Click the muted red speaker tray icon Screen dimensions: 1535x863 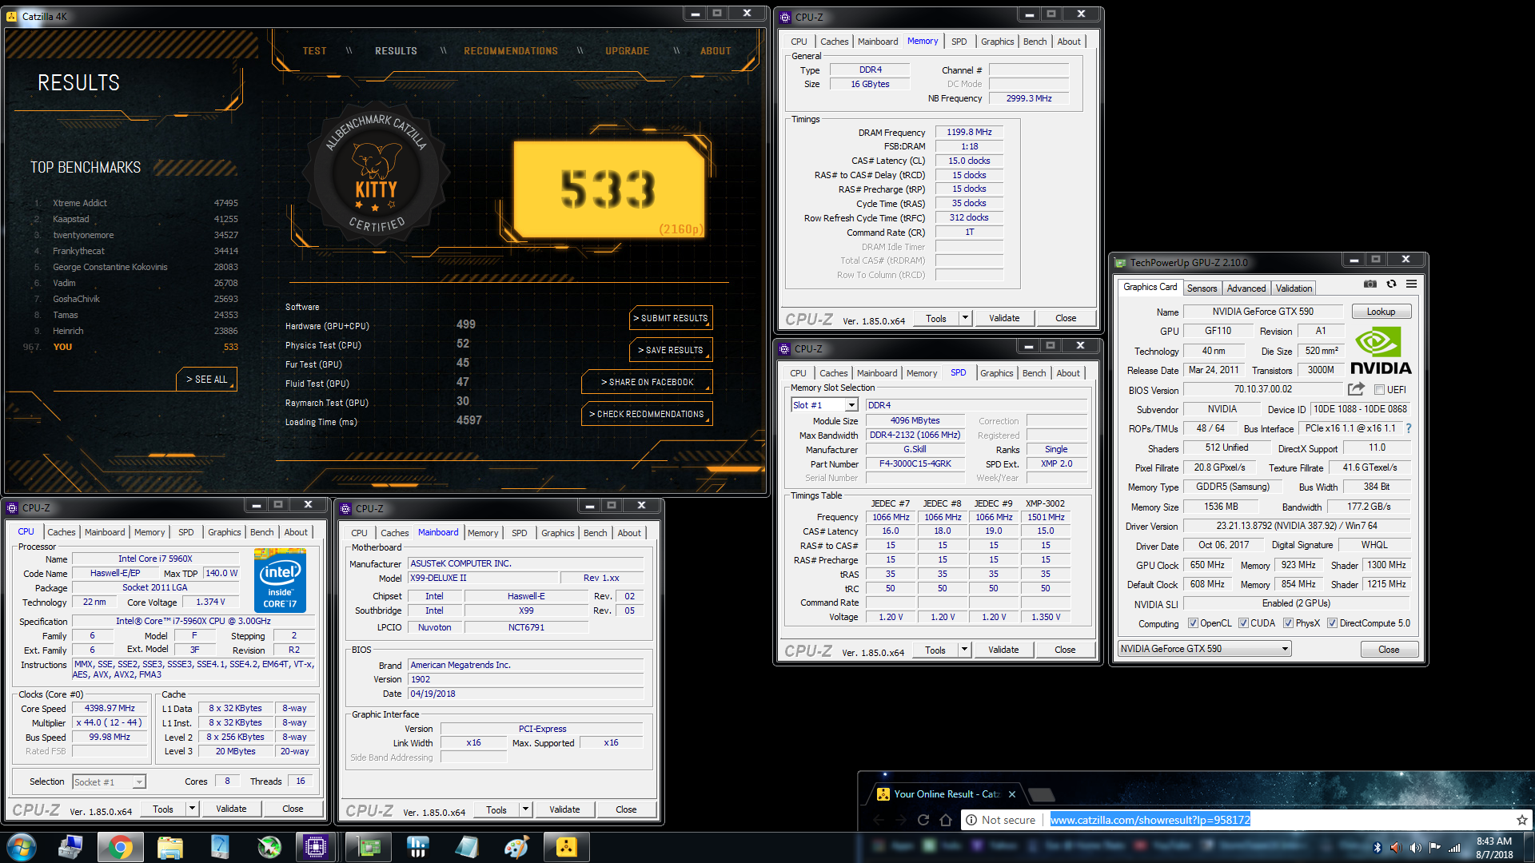(1395, 847)
